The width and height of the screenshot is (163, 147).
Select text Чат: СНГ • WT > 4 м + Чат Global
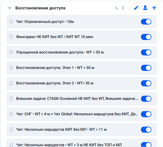tap(44, 114)
